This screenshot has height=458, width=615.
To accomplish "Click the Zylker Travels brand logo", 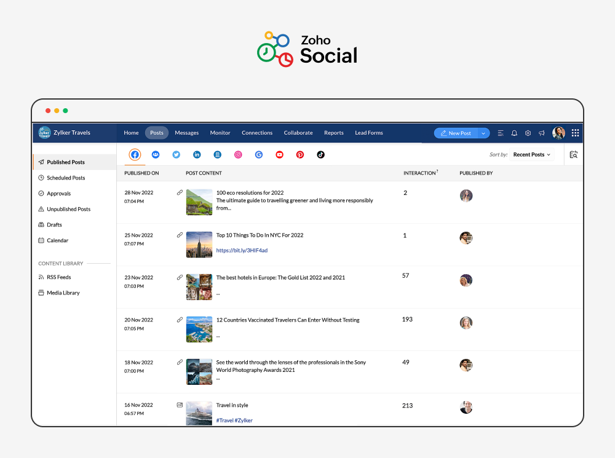I will (x=44, y=133).
